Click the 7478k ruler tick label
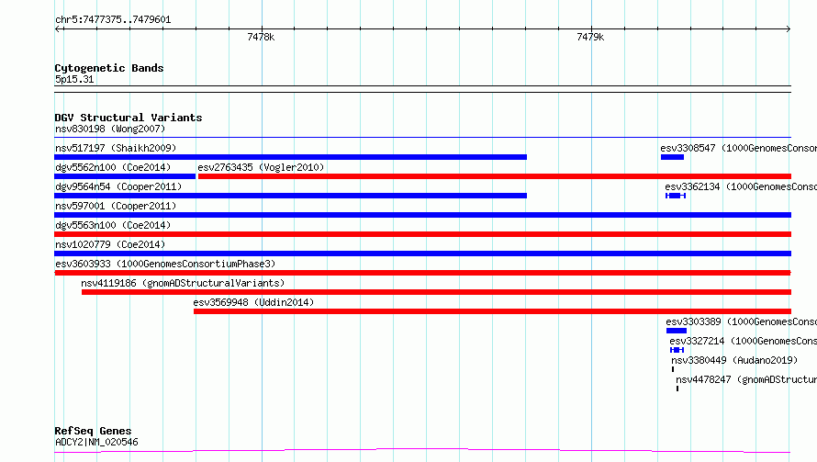Image resolution: width=817 pixels, height=462 pixels. (x=261, y=37)
